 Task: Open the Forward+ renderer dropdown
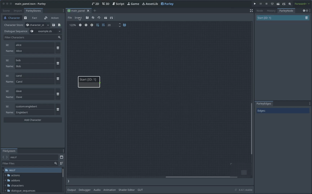tap(301, 4)
